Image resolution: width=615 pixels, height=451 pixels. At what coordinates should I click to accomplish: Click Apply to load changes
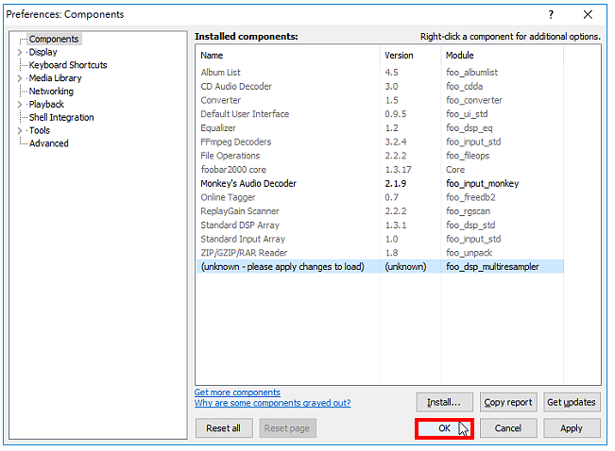pyautogui.click(x=572, y=428)
